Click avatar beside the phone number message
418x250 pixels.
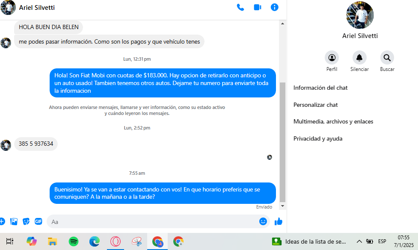tap(6, 145)
